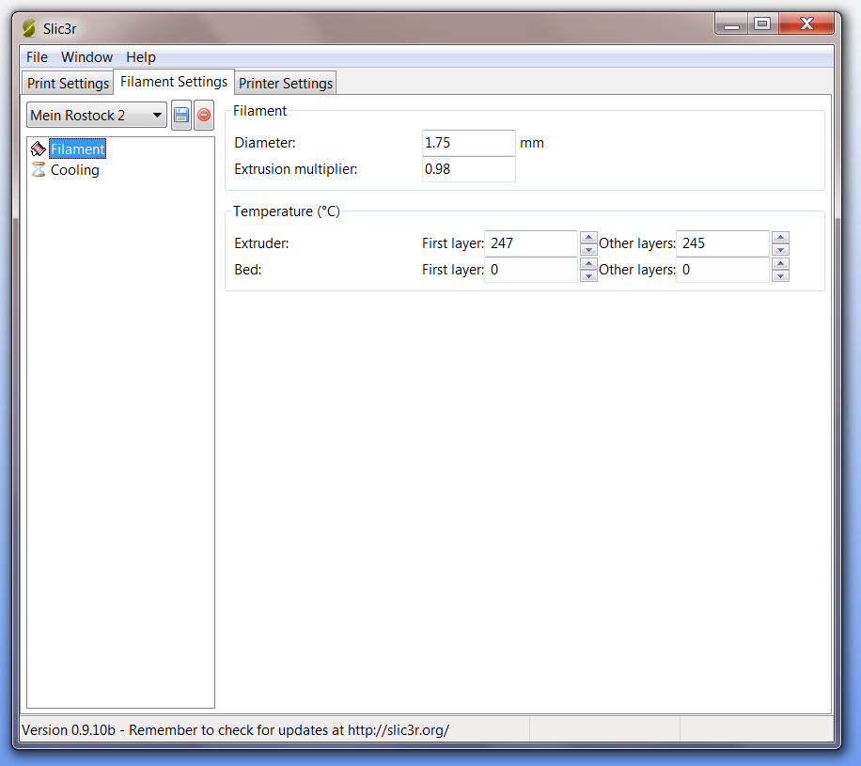Select the Filament tree item

pos(77,149)
